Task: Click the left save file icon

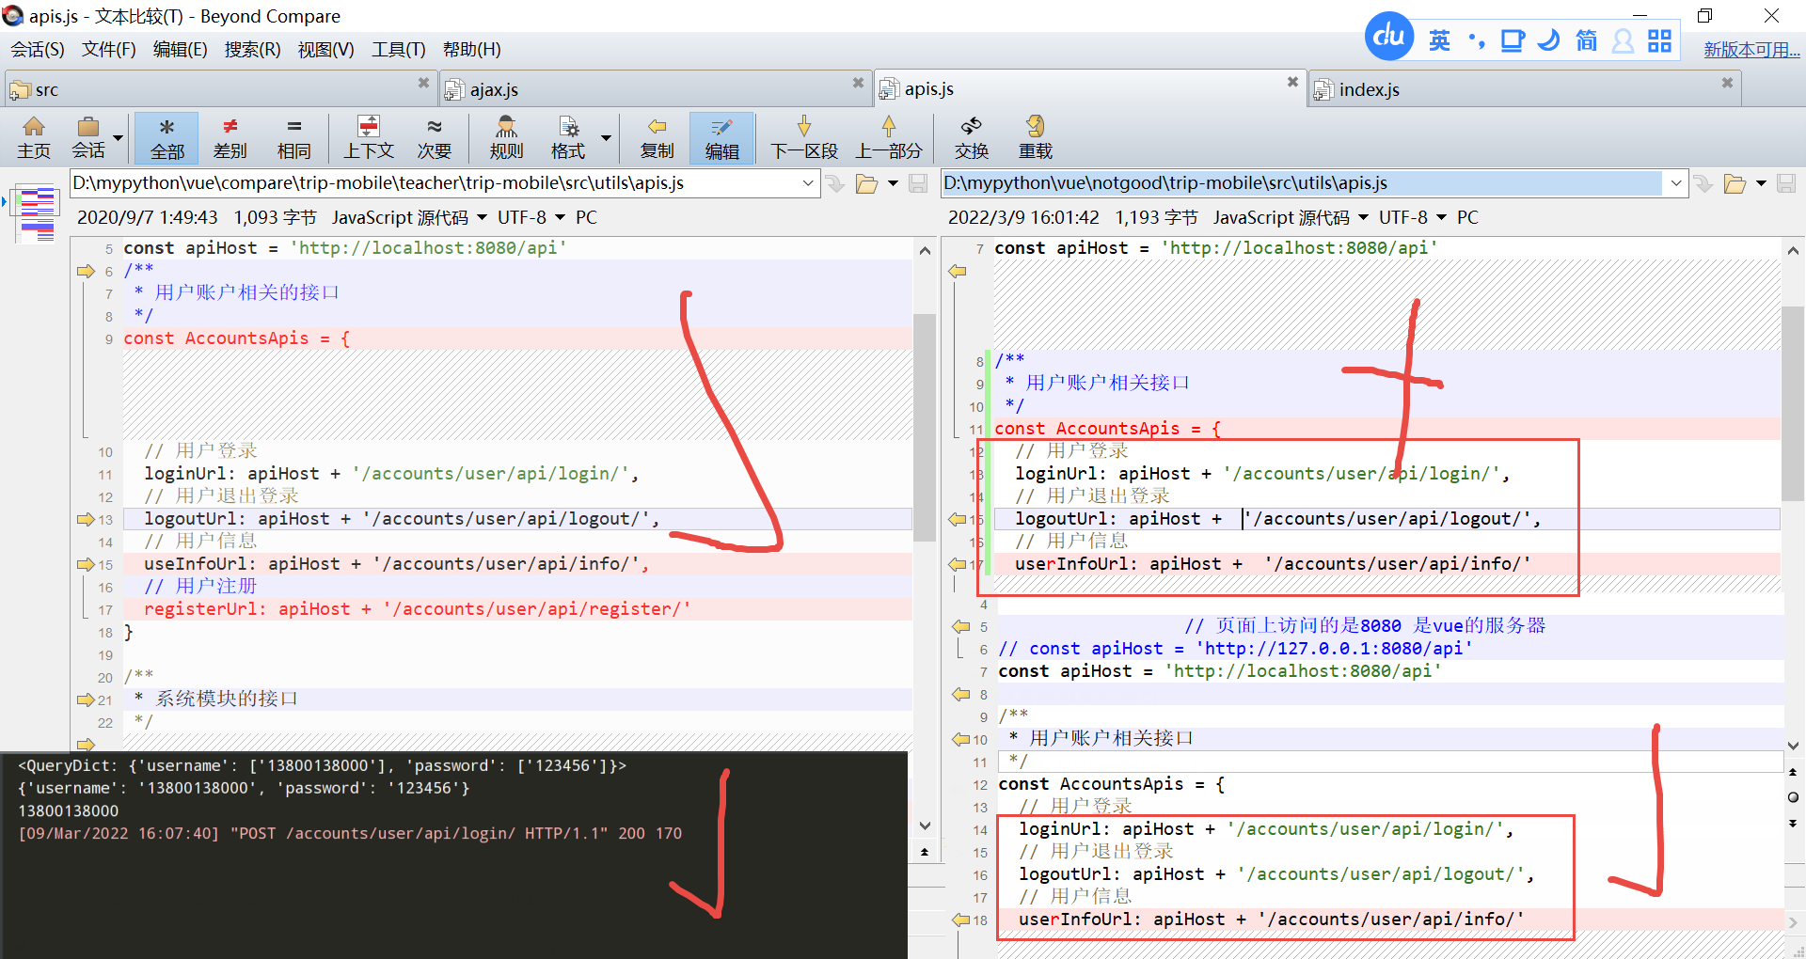Action: [918, 184]
